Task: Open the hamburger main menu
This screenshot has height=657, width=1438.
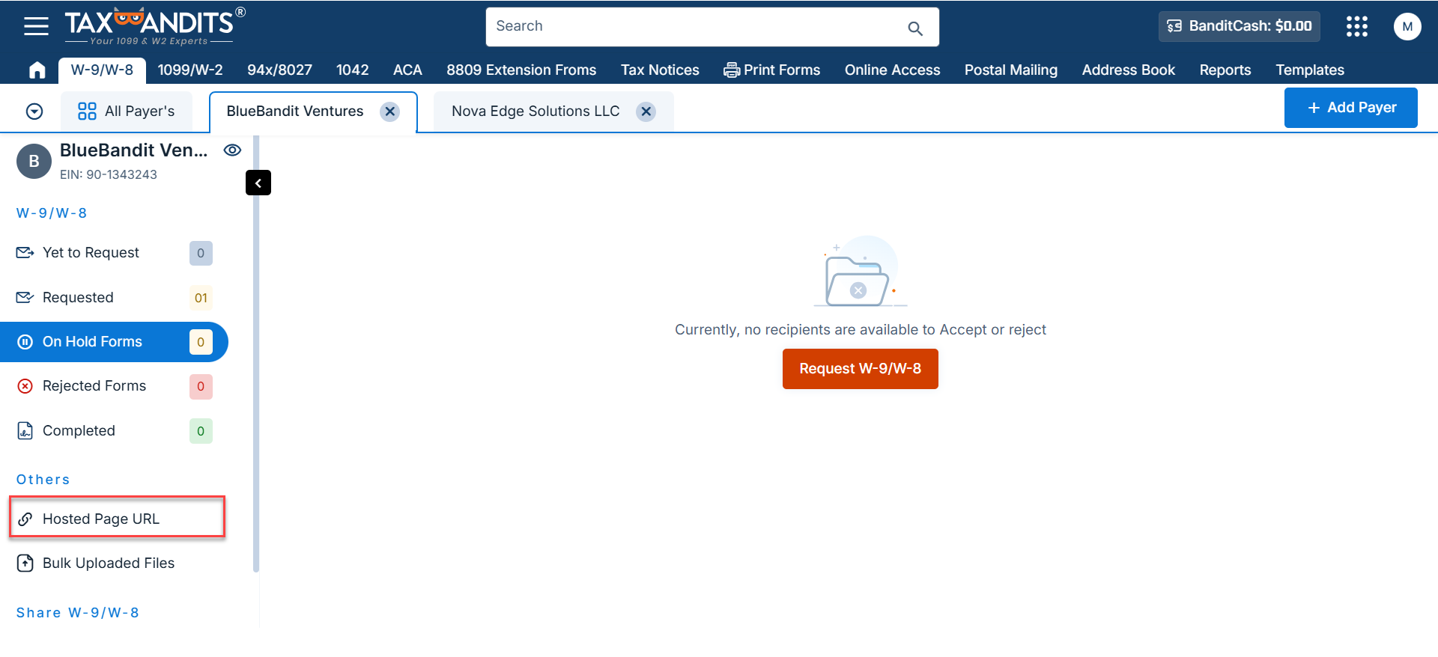Action: tap(36, 26)
